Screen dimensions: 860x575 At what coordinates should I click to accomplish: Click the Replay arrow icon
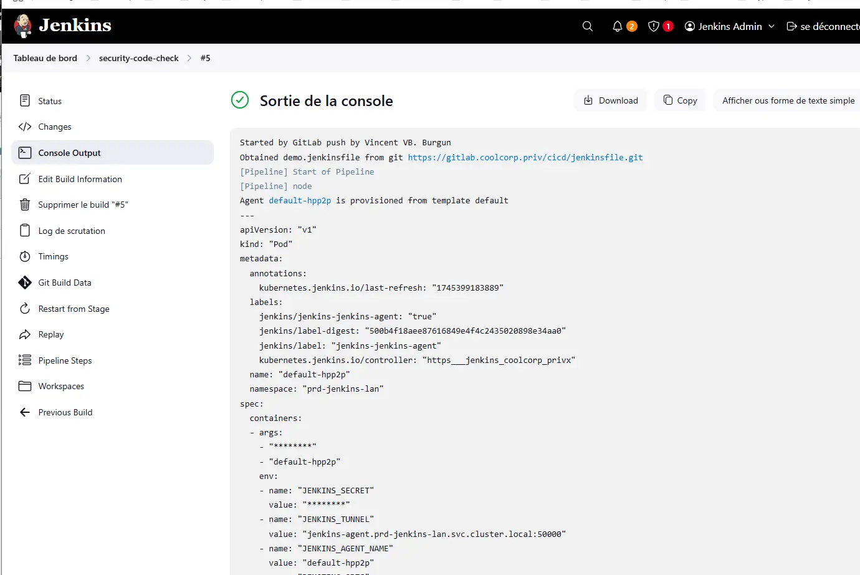pyautogui.click(x=25, y=334)
